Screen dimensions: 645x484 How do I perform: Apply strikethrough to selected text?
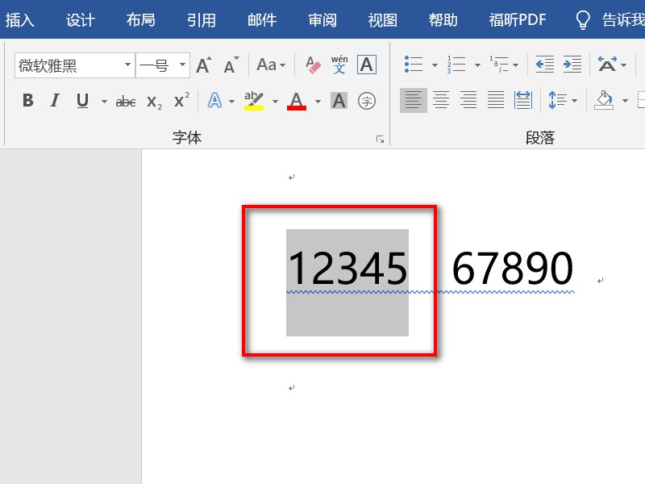pyautogui.click(x=125, y=100)
